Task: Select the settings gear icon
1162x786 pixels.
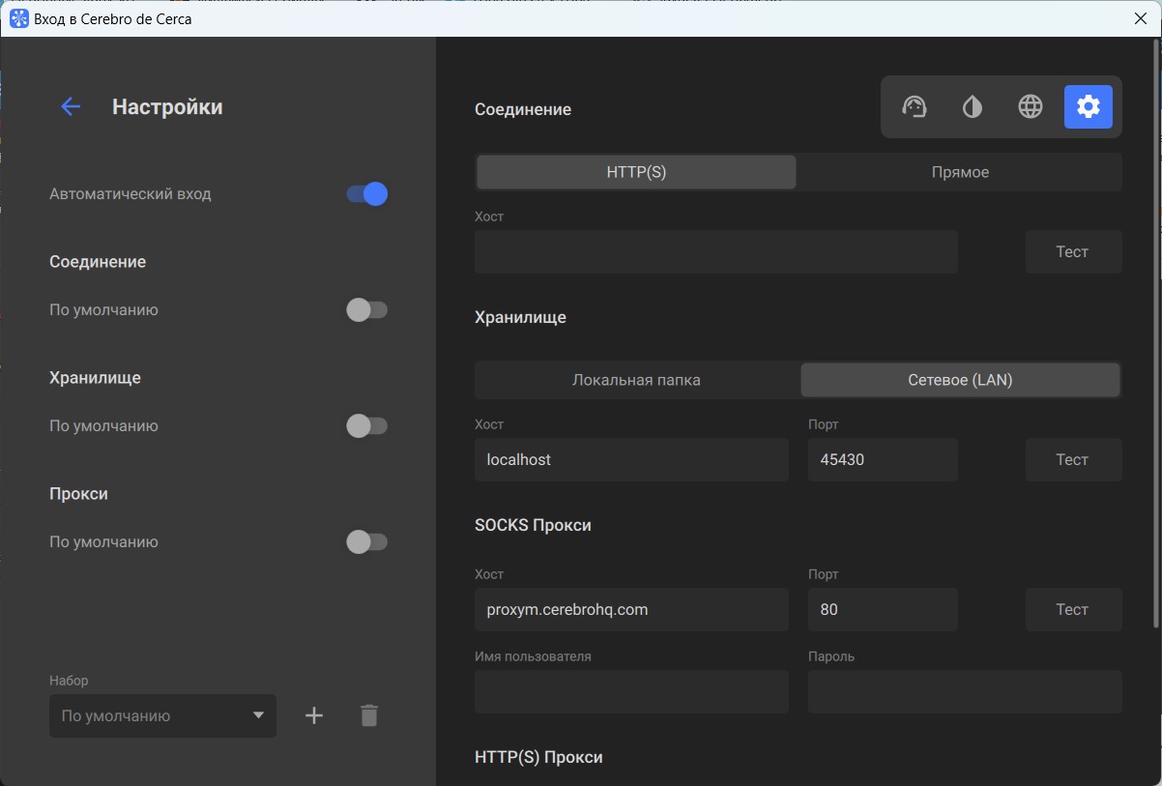Action: [1089, 107]
